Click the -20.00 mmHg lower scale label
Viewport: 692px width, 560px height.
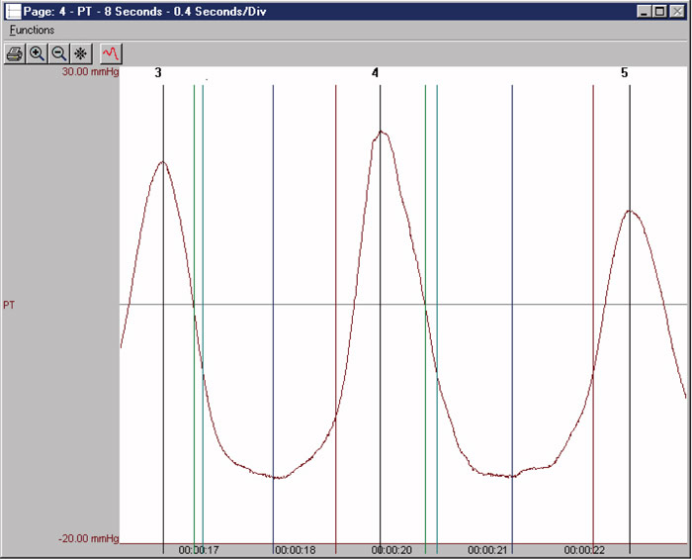tap(89, 539)
